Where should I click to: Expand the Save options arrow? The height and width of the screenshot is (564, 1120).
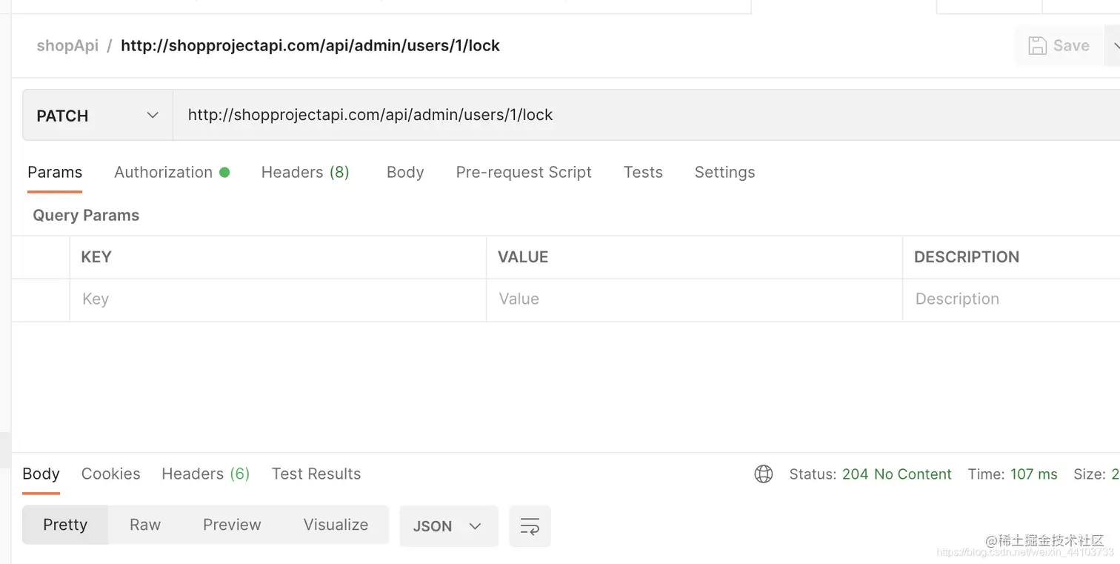(1113, 46)
